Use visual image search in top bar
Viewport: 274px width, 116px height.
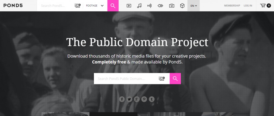tap(78, 6)
